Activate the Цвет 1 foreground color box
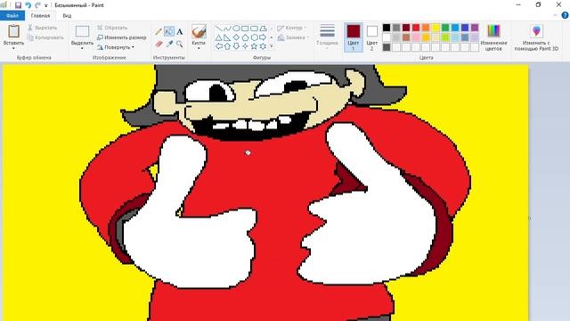 354,37
